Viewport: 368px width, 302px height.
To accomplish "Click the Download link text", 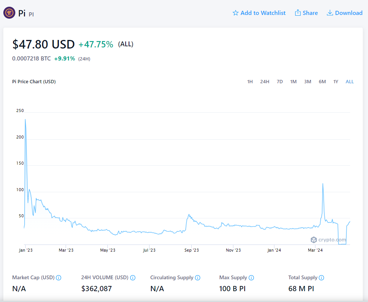I will (x=349, y=13).
